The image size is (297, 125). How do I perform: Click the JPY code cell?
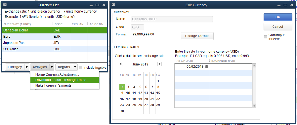pyautogui.click(x=61, y=43)
